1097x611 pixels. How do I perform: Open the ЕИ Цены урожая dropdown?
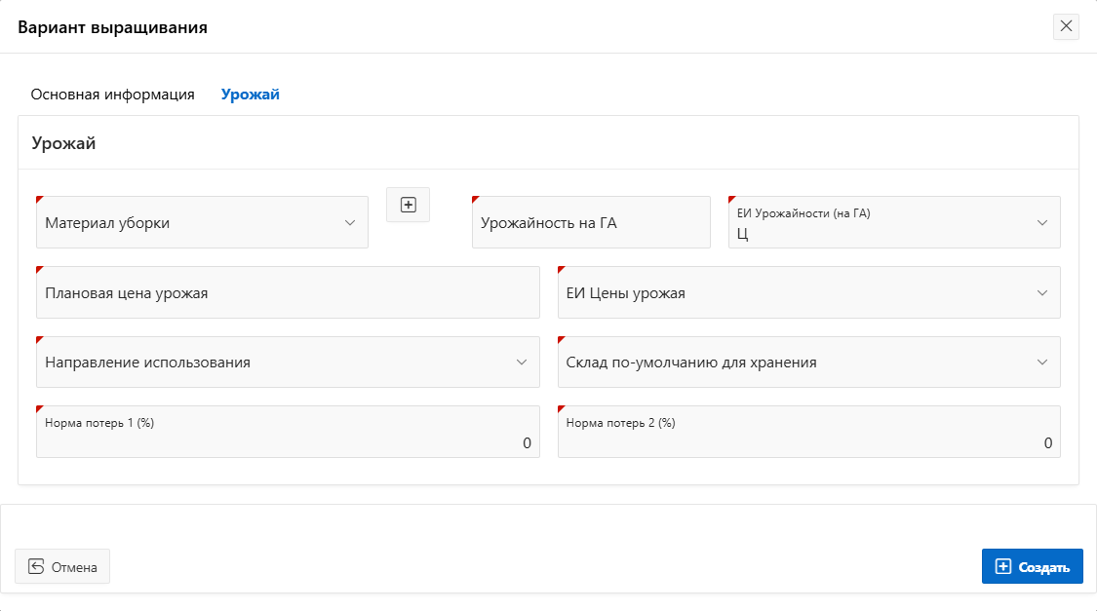click(795, 292)
